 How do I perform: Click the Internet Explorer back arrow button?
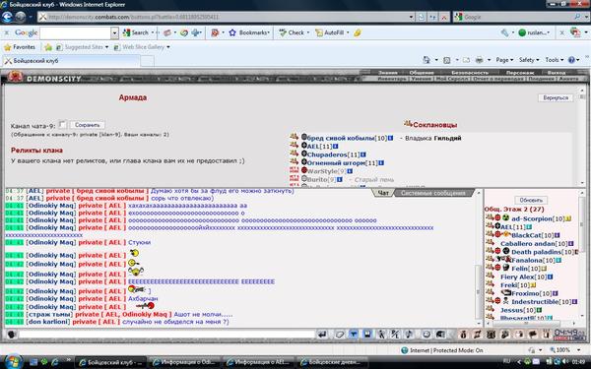click(7, 17)
